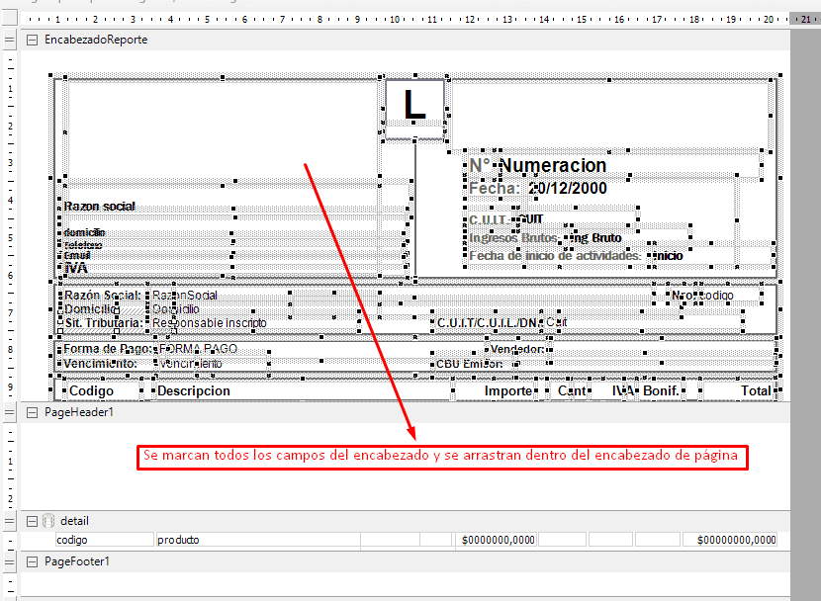The image size is (821, 601).
Task: Select the large letter L box
Action: [x=414, y=104]
